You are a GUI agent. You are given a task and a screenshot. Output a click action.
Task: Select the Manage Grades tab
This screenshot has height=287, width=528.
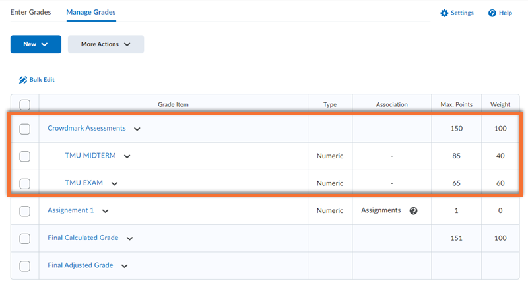[91, 12]
